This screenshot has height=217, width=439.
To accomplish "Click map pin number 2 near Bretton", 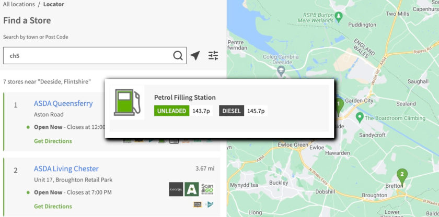I will pyautogui.click(x=402, y=178).
